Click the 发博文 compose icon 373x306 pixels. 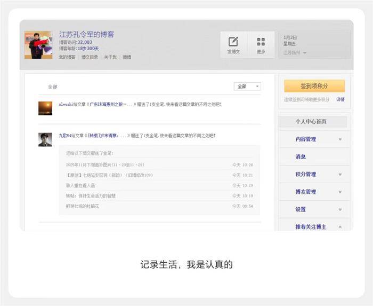coord(233,42)
